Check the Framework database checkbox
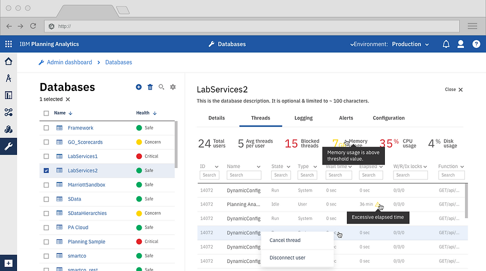 [46, 128]
